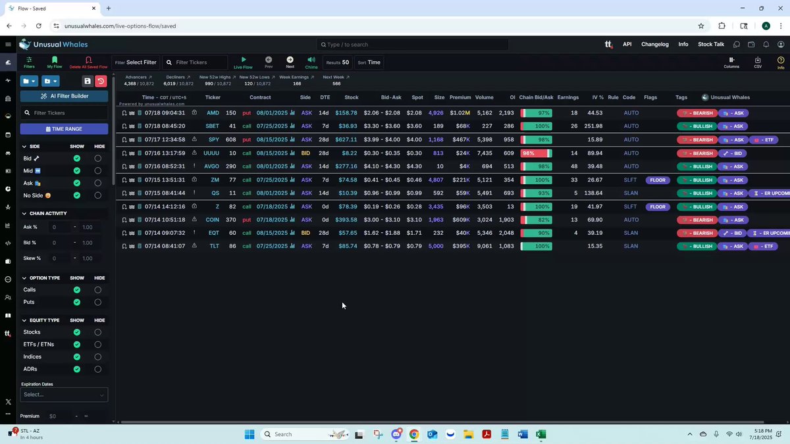Toggle Show for Puts
Screen dimensions: 790x444
click(77, 303)
